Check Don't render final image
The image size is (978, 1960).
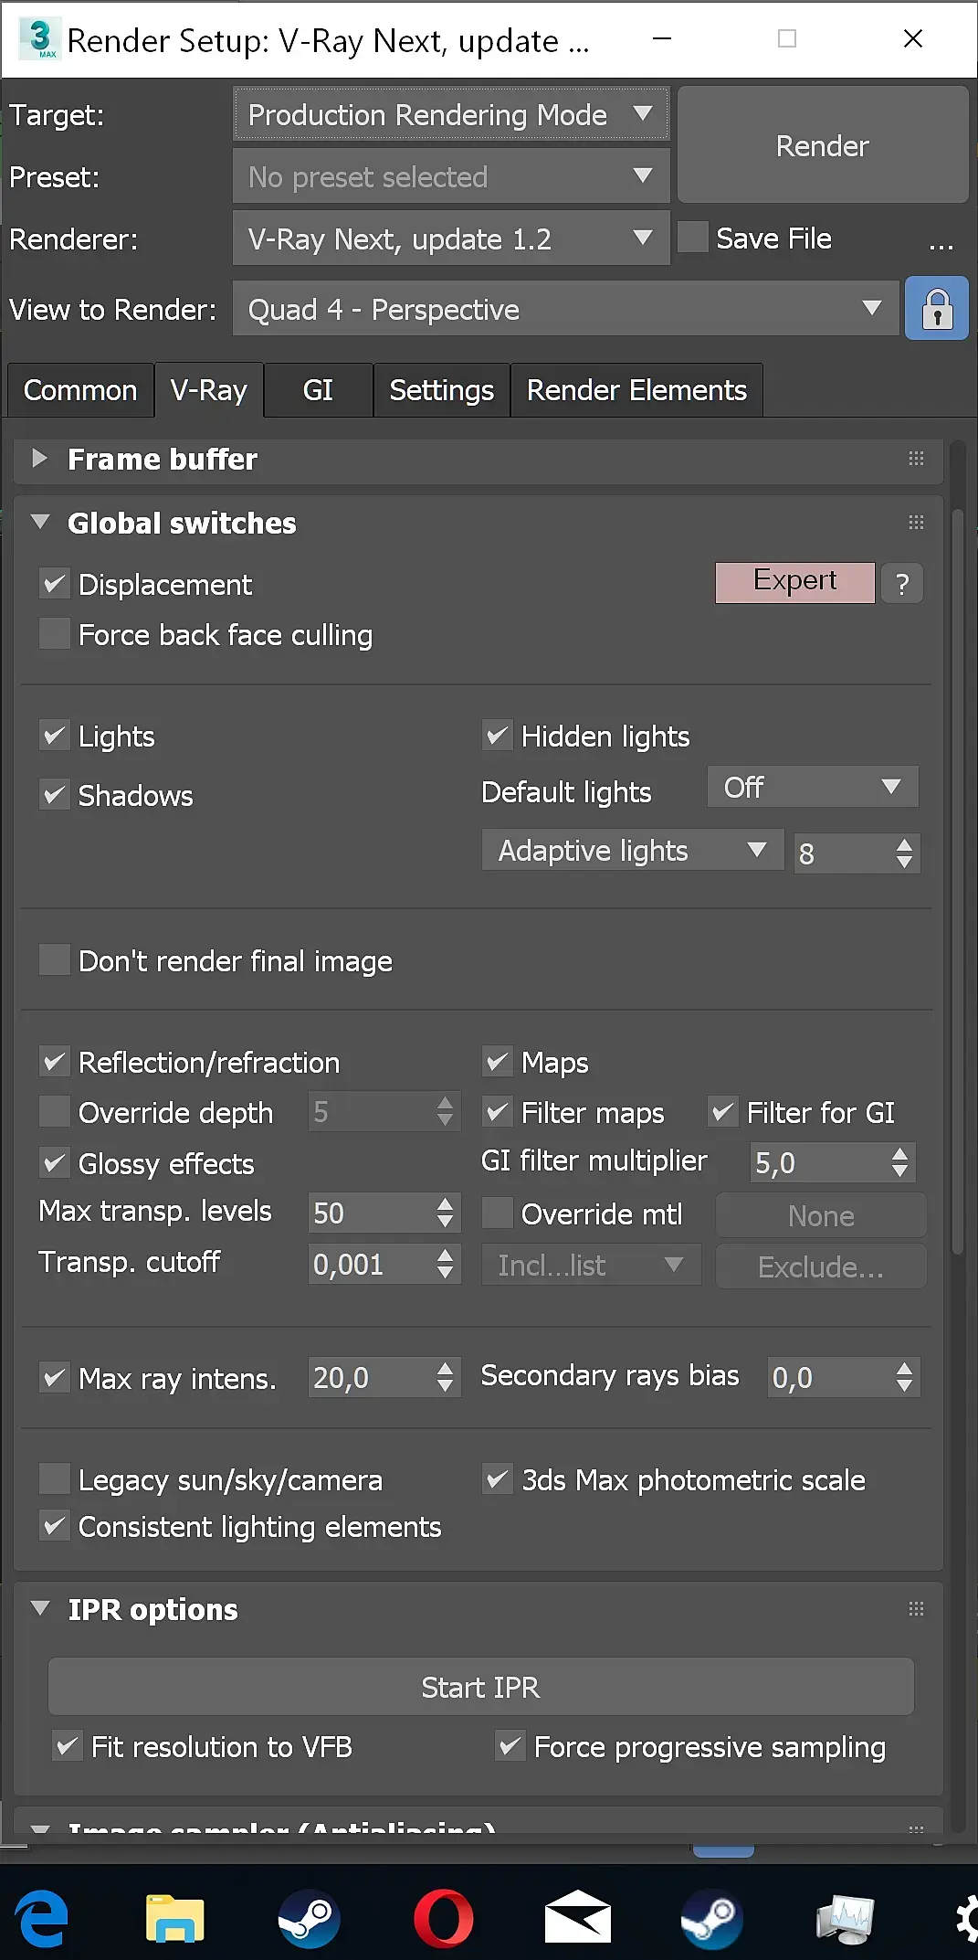coord(55,960)
